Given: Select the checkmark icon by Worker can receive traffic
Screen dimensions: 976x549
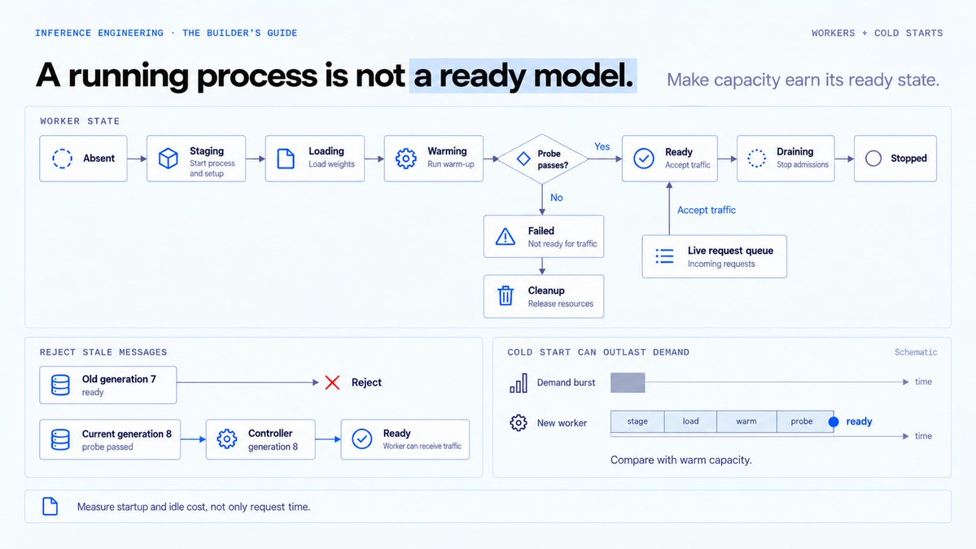Looking at the screenshot, I should click(x=361, y=439).
